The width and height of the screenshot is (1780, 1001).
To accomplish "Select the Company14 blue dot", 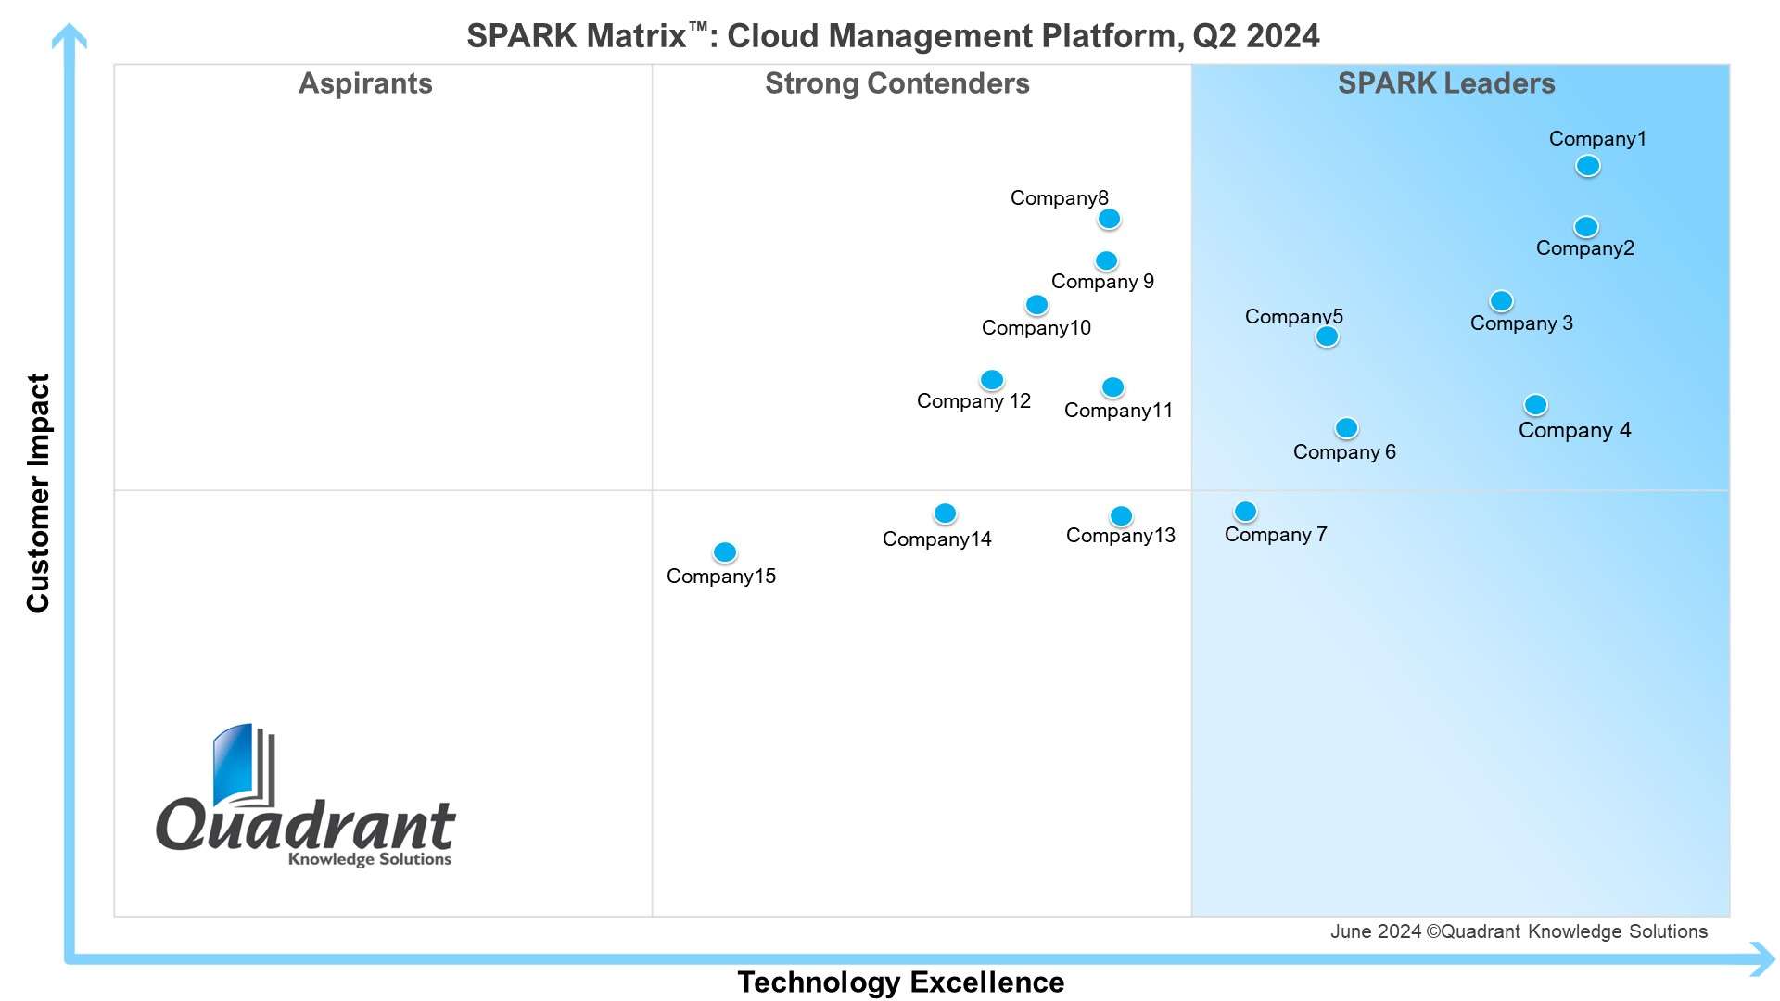I will click(945, 513).
